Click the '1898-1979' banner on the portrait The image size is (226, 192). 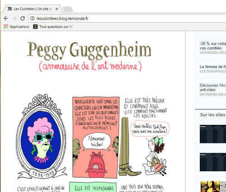[43, 174]
